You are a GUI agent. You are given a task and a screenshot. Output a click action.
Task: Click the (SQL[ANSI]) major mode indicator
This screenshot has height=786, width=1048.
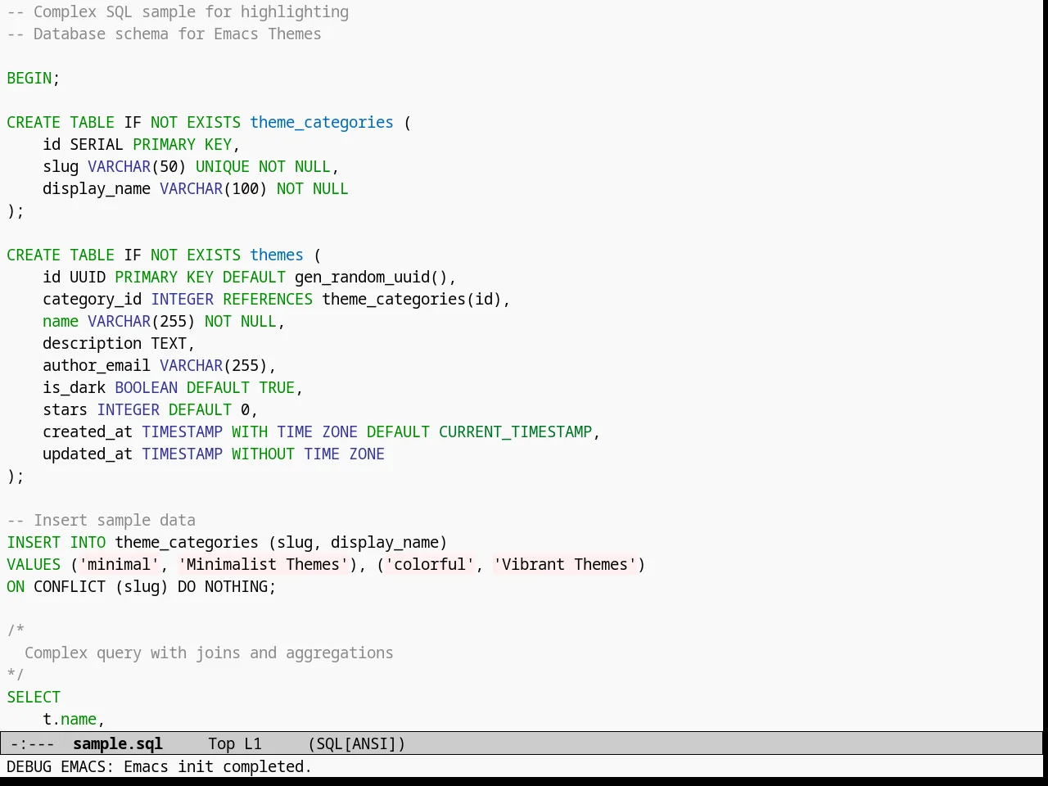pos(357,743)
